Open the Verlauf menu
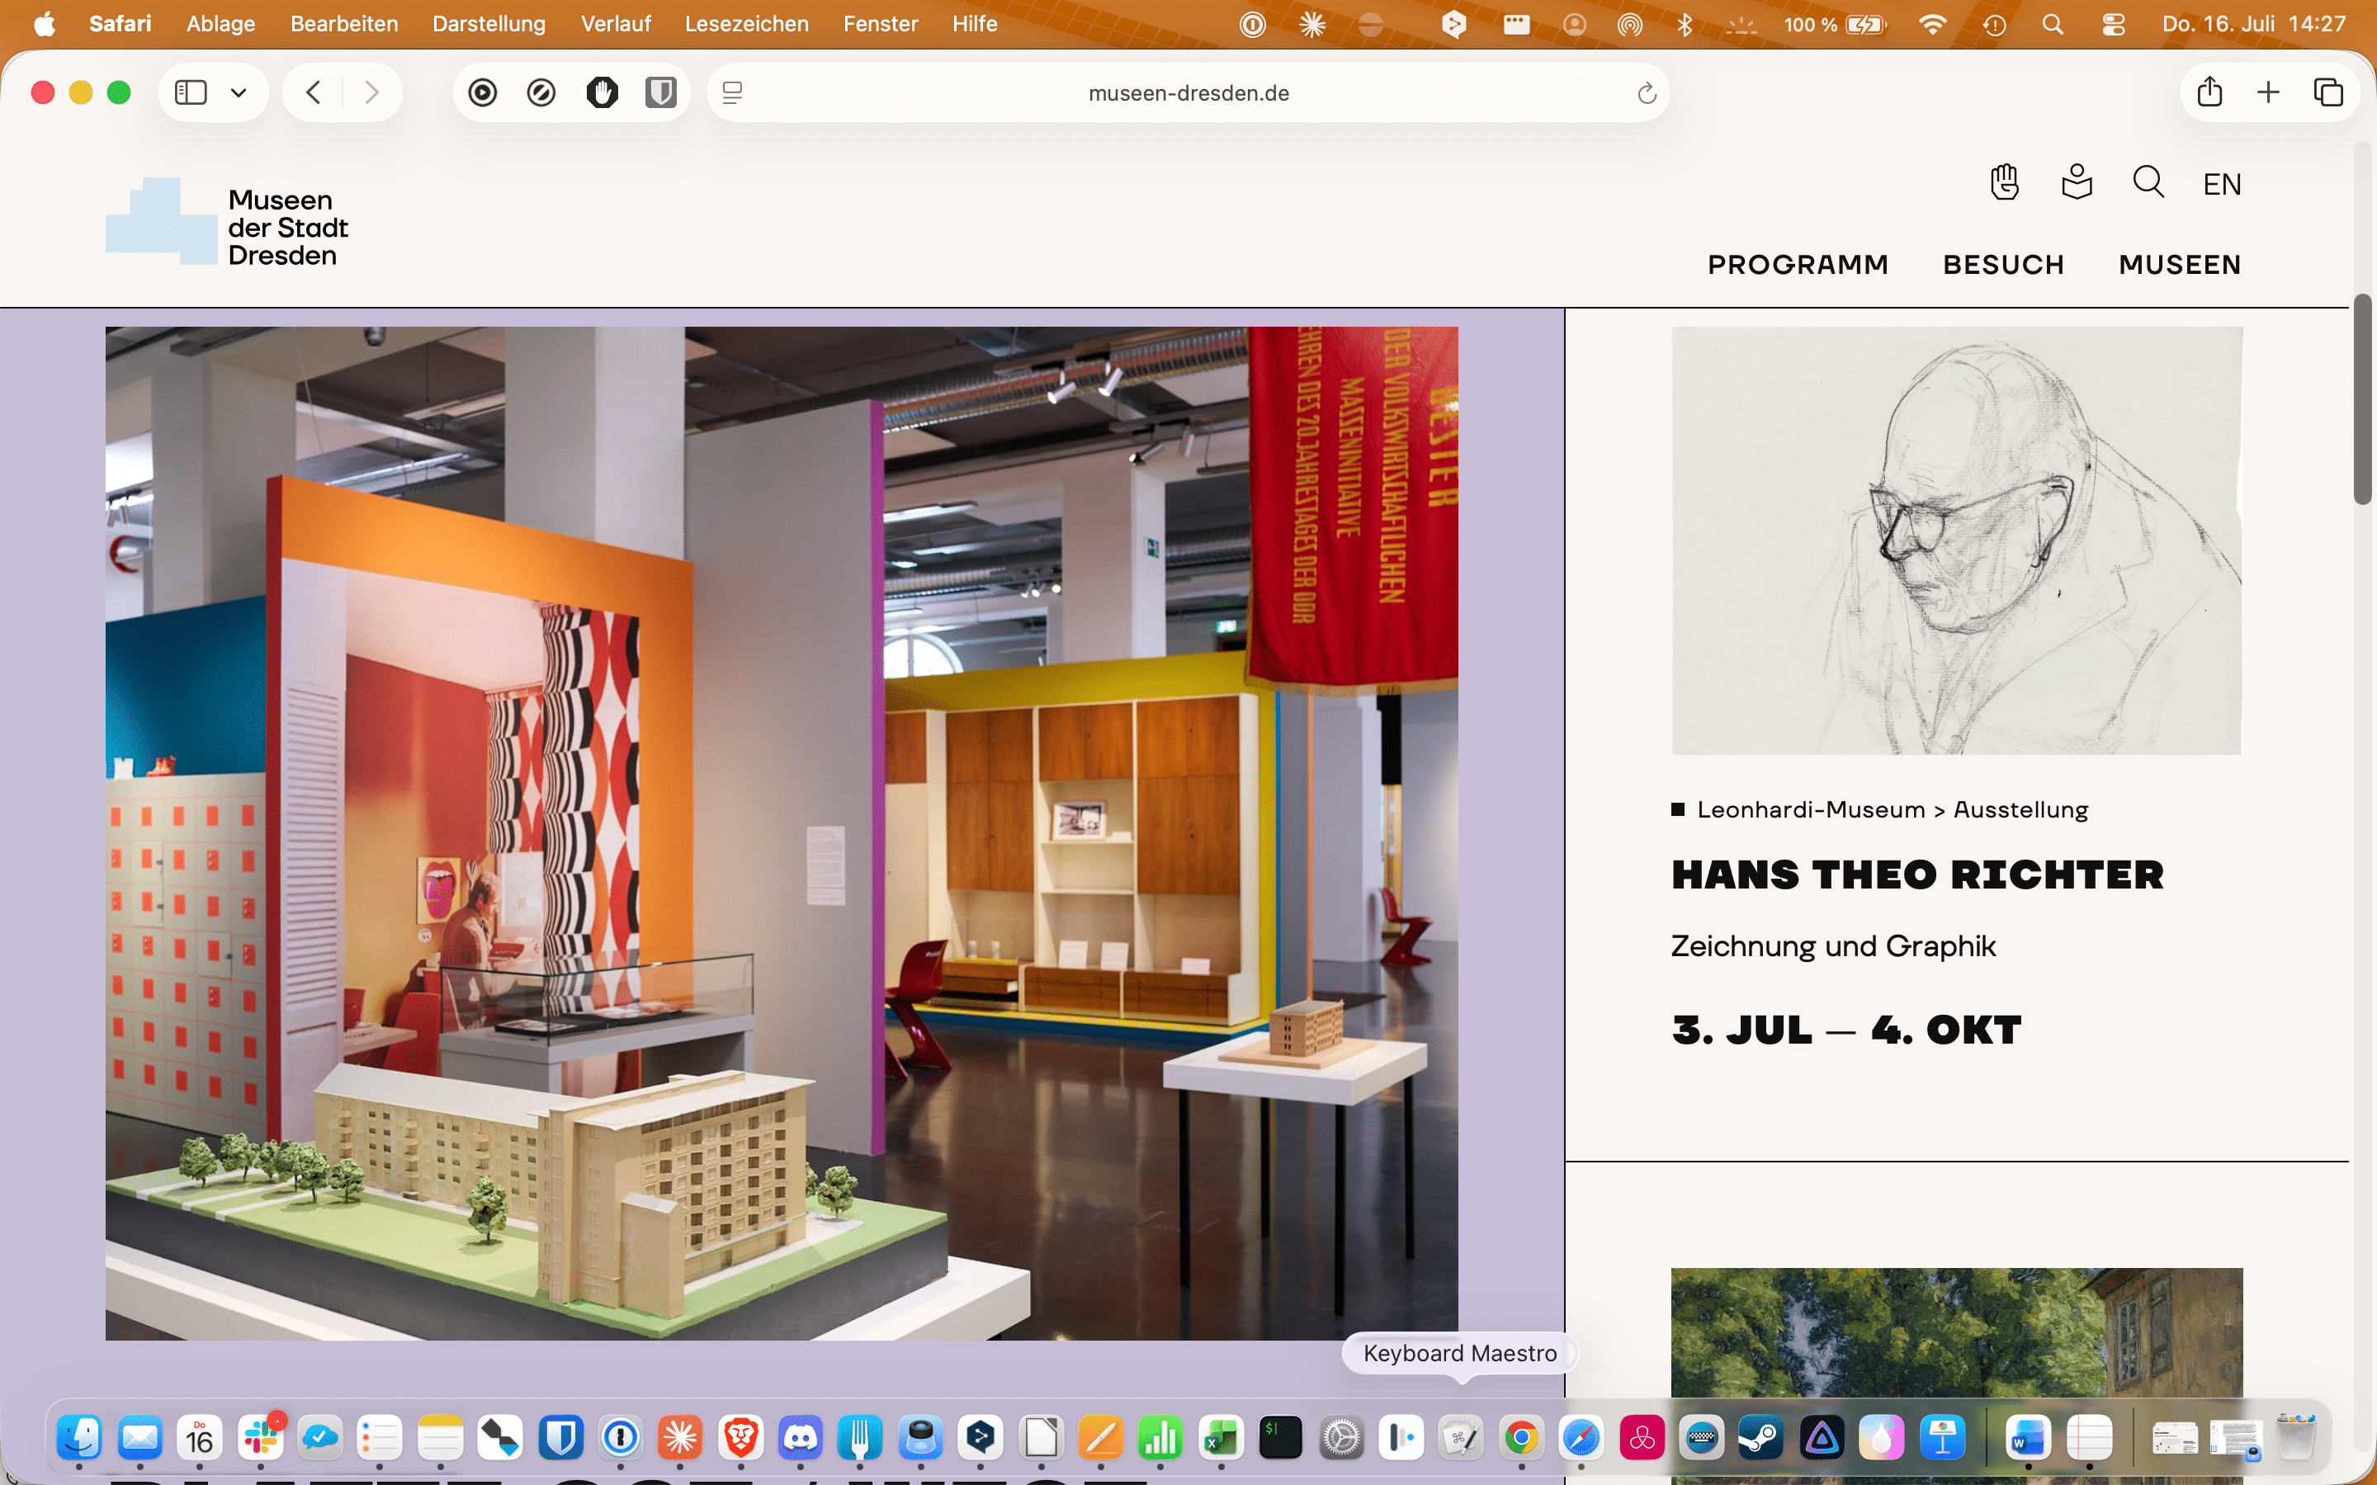Screen dimensions: 2377x1485 616,24
